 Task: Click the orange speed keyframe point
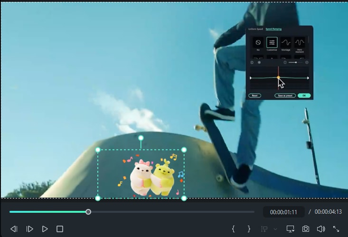(278, 77)
